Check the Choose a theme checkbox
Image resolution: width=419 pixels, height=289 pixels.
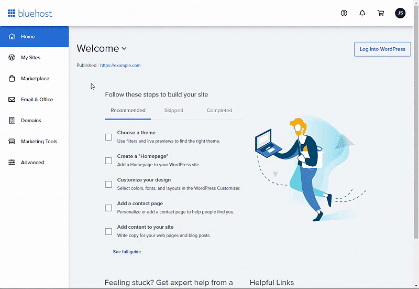tap(108, 137)
